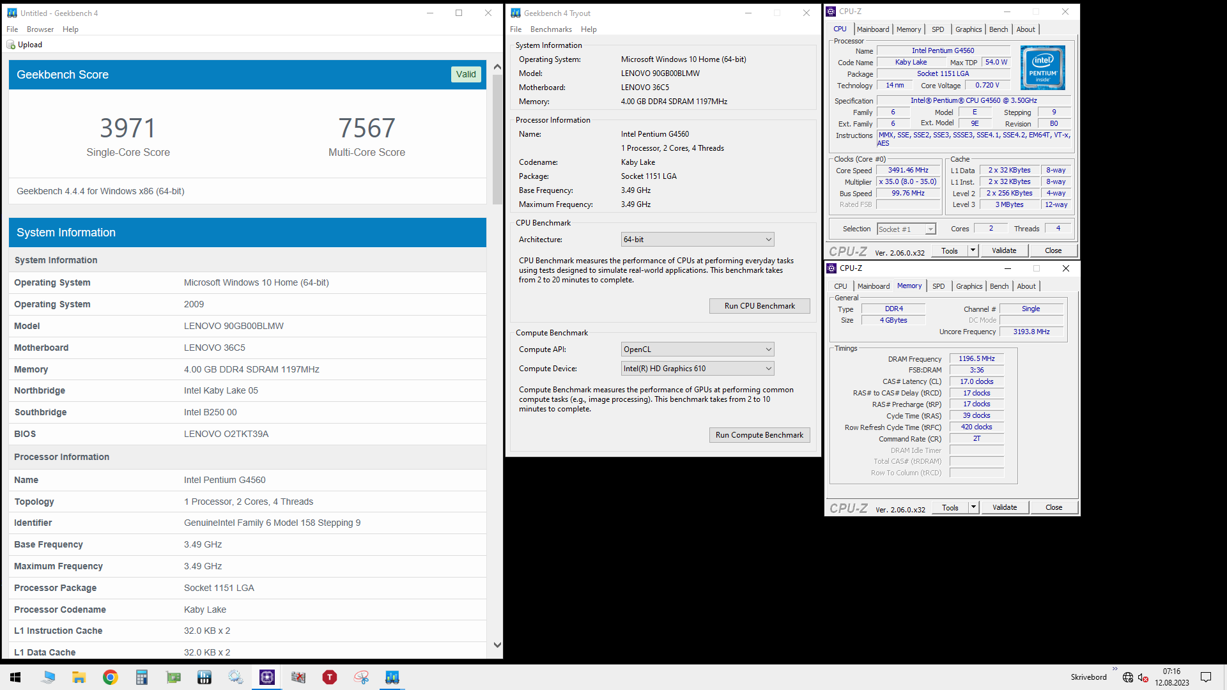Click Run CPU Benchmark button
1227x690 pixels.
[760, 306]
